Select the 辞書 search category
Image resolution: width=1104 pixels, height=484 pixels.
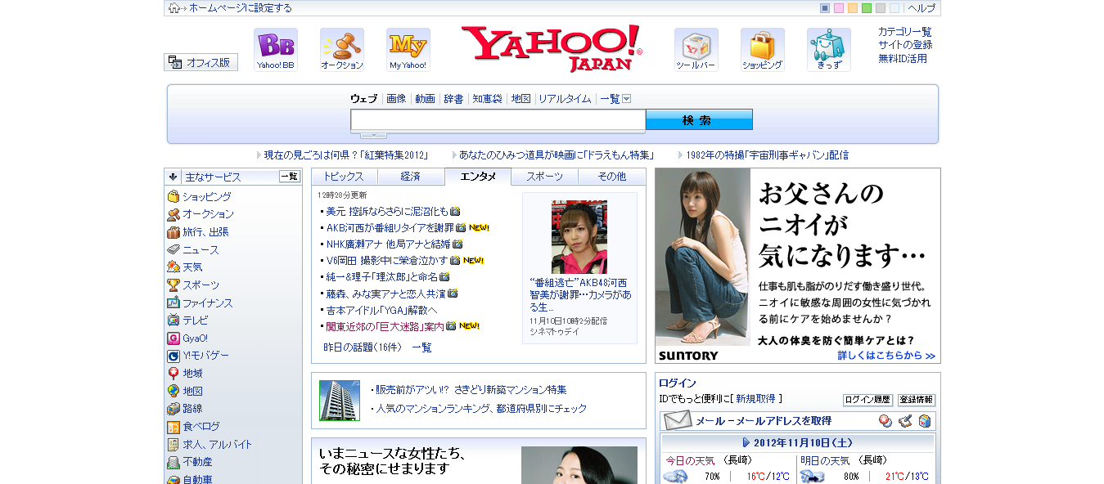453,99
